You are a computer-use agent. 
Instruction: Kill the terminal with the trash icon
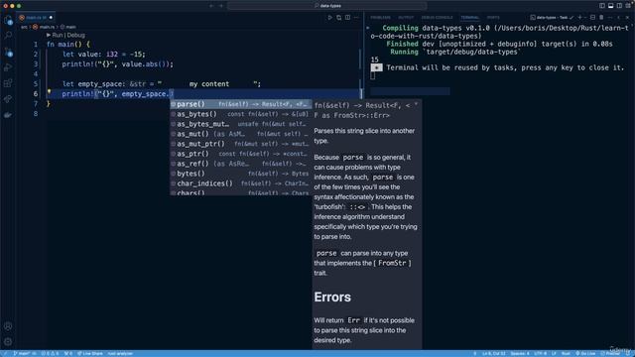[x=601, y=18]
